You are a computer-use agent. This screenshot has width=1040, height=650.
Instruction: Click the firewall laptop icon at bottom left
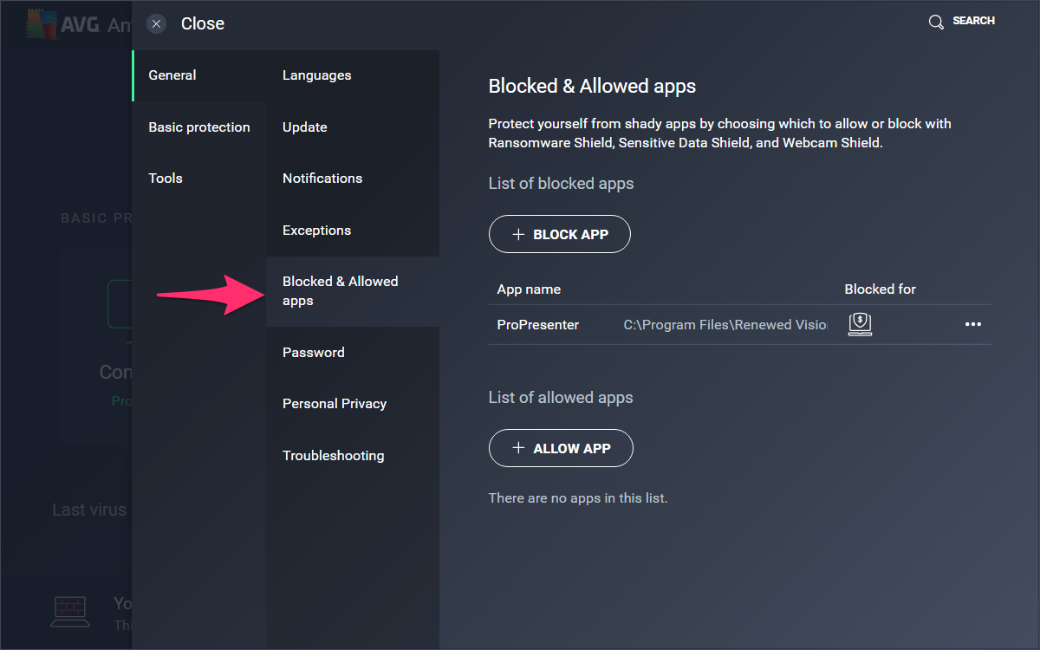[x=70, y=612]
